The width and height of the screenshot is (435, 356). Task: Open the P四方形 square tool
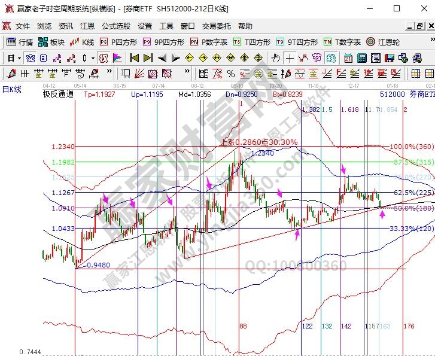click(x=118, y=42)
